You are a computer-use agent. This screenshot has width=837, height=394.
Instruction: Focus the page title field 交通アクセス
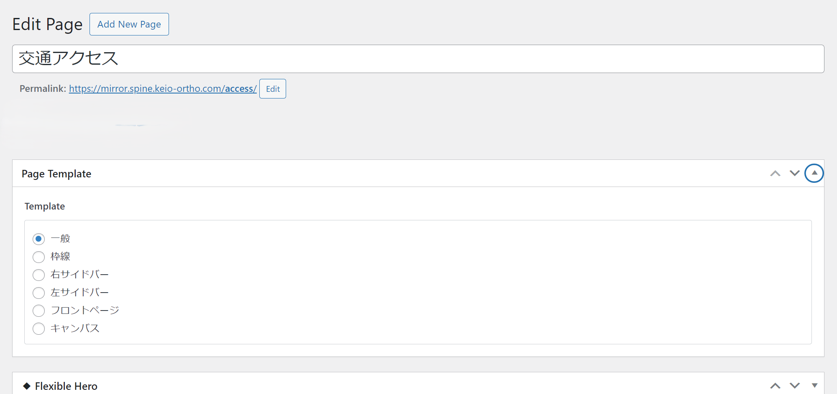418,59
